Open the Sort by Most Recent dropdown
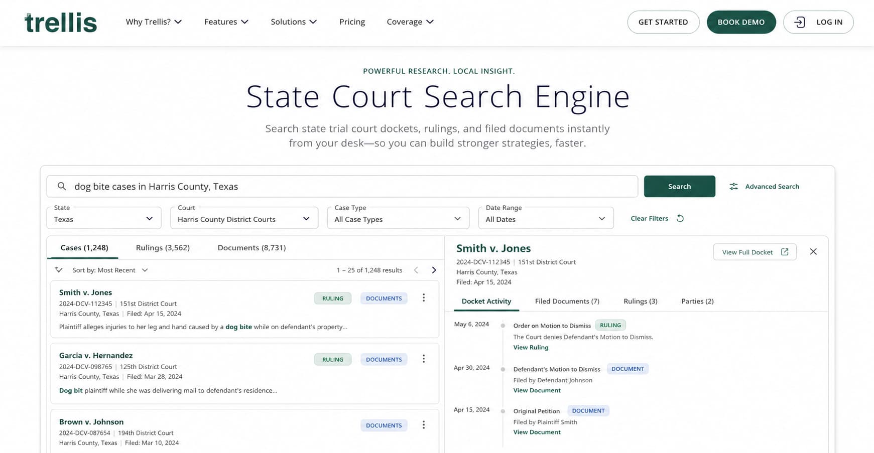The width and height of the screenshot is (874, 453). pyautogui.click(x=110, y=270)
